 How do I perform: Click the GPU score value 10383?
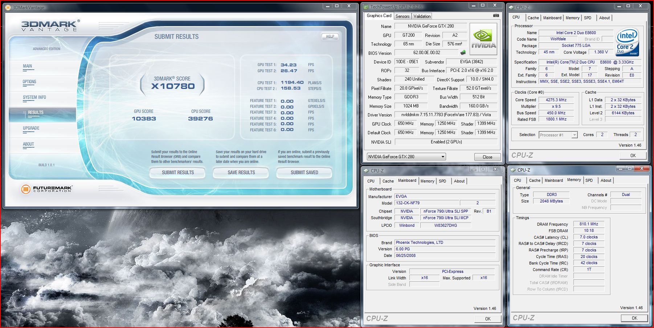click(144, 119)
